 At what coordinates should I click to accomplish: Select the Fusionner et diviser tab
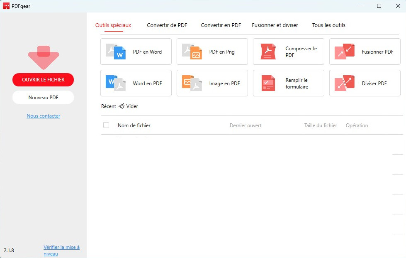pyautogui.click(x=275, y=25)
